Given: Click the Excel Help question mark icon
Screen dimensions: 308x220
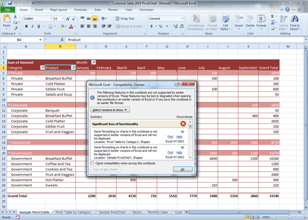Looking at the screenshot, I should point(287,9).
